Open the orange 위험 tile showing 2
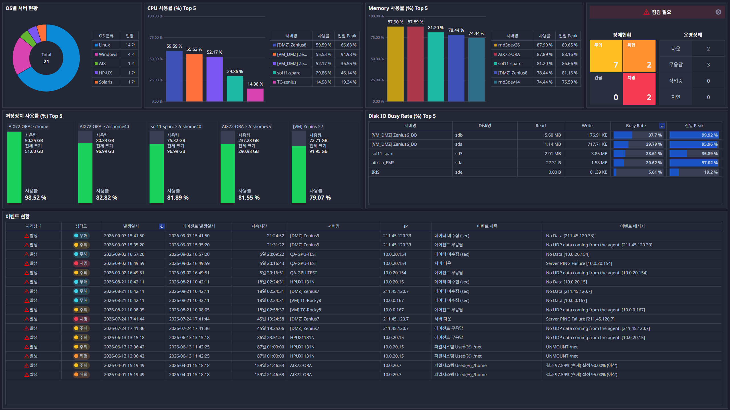The height and width of the screenshot is (410, 730). pyautogui.click(x=639, y=56)
